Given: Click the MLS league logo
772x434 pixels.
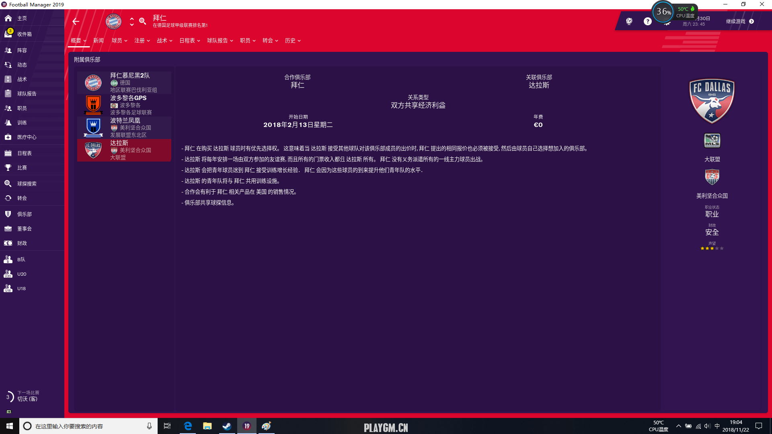Looking at the screenshot, I should pyautogui.click(x=712, y=141).
